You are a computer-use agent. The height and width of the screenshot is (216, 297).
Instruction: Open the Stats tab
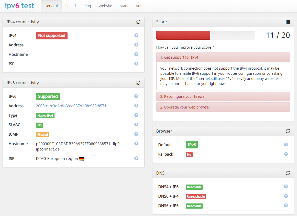[x=124, y=6]
